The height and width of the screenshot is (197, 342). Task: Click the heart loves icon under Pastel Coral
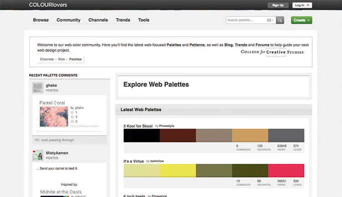coord(72,113)
